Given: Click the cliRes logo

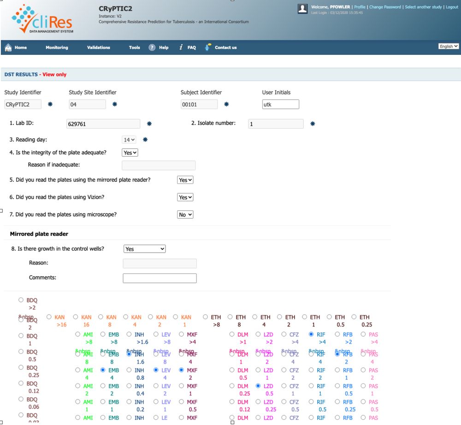Looking at the screenshot, I should tap(42, 19).
